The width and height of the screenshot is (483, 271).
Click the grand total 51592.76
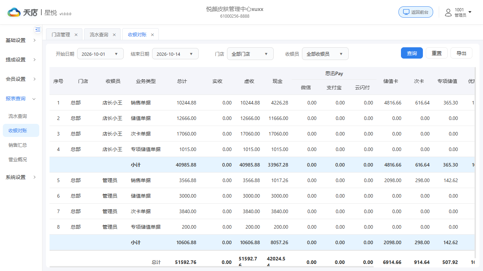[186, 262]
